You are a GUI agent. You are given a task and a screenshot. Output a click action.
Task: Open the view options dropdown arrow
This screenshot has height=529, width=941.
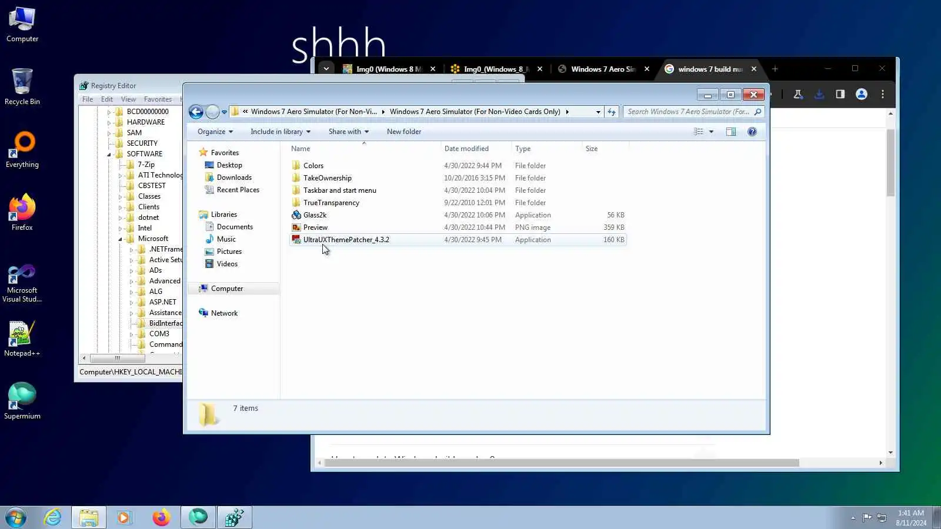pyautogui.click(x=711, y=132)
